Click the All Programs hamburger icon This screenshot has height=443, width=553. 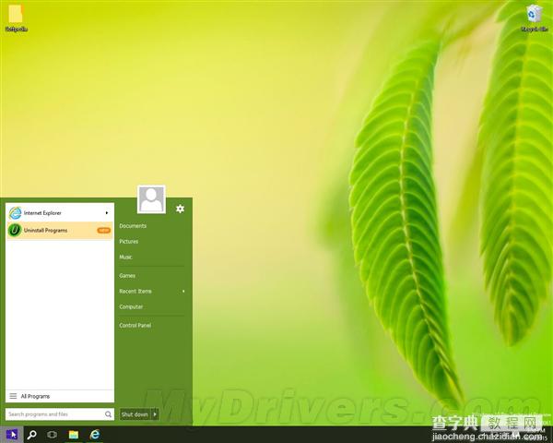click(x=13, y=396)
